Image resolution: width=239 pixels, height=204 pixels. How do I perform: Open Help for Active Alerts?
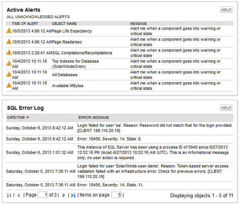[x=226, y=10]
